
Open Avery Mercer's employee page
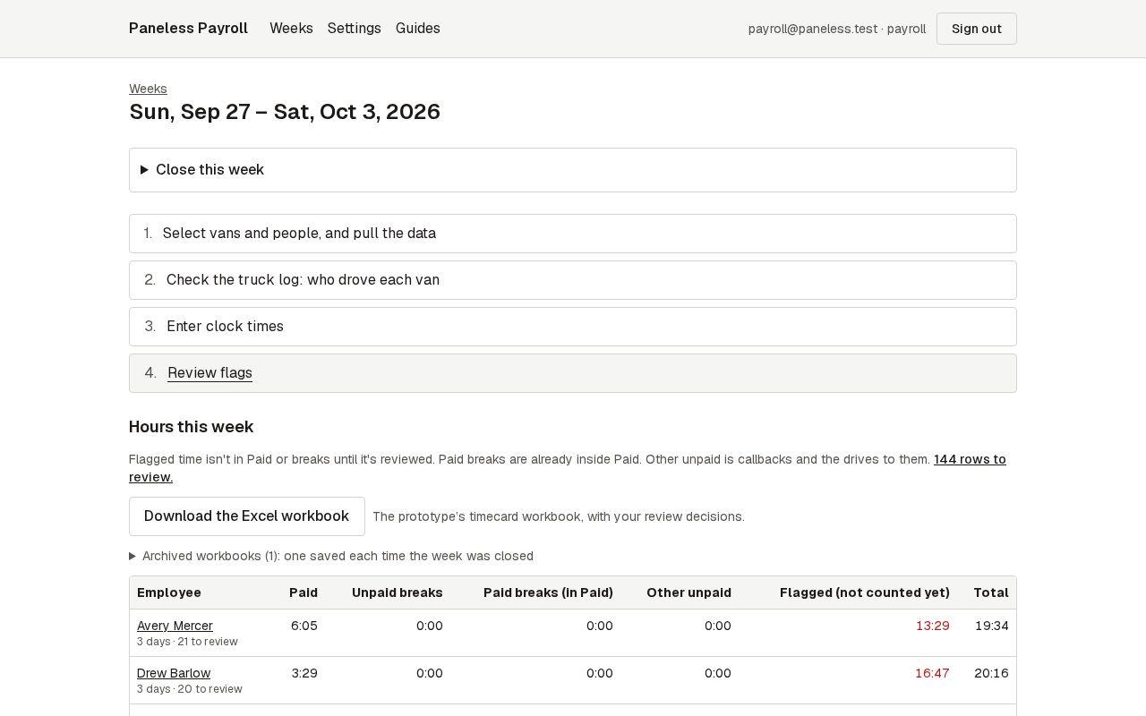tap(175, 626)
